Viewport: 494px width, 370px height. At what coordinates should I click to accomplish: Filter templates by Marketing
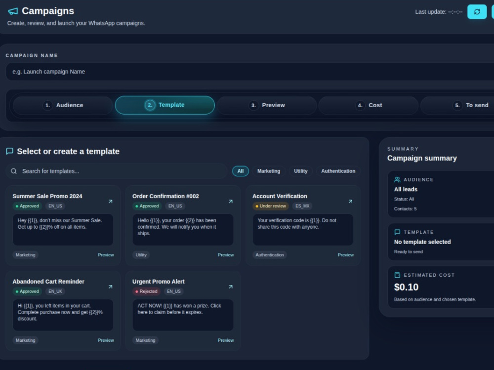click(269, 171)
